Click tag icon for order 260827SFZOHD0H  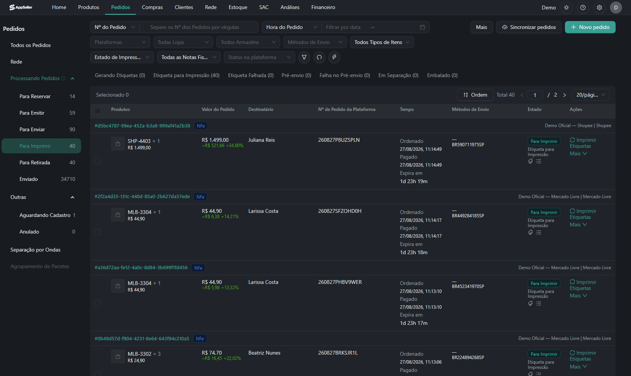(530, 232)
